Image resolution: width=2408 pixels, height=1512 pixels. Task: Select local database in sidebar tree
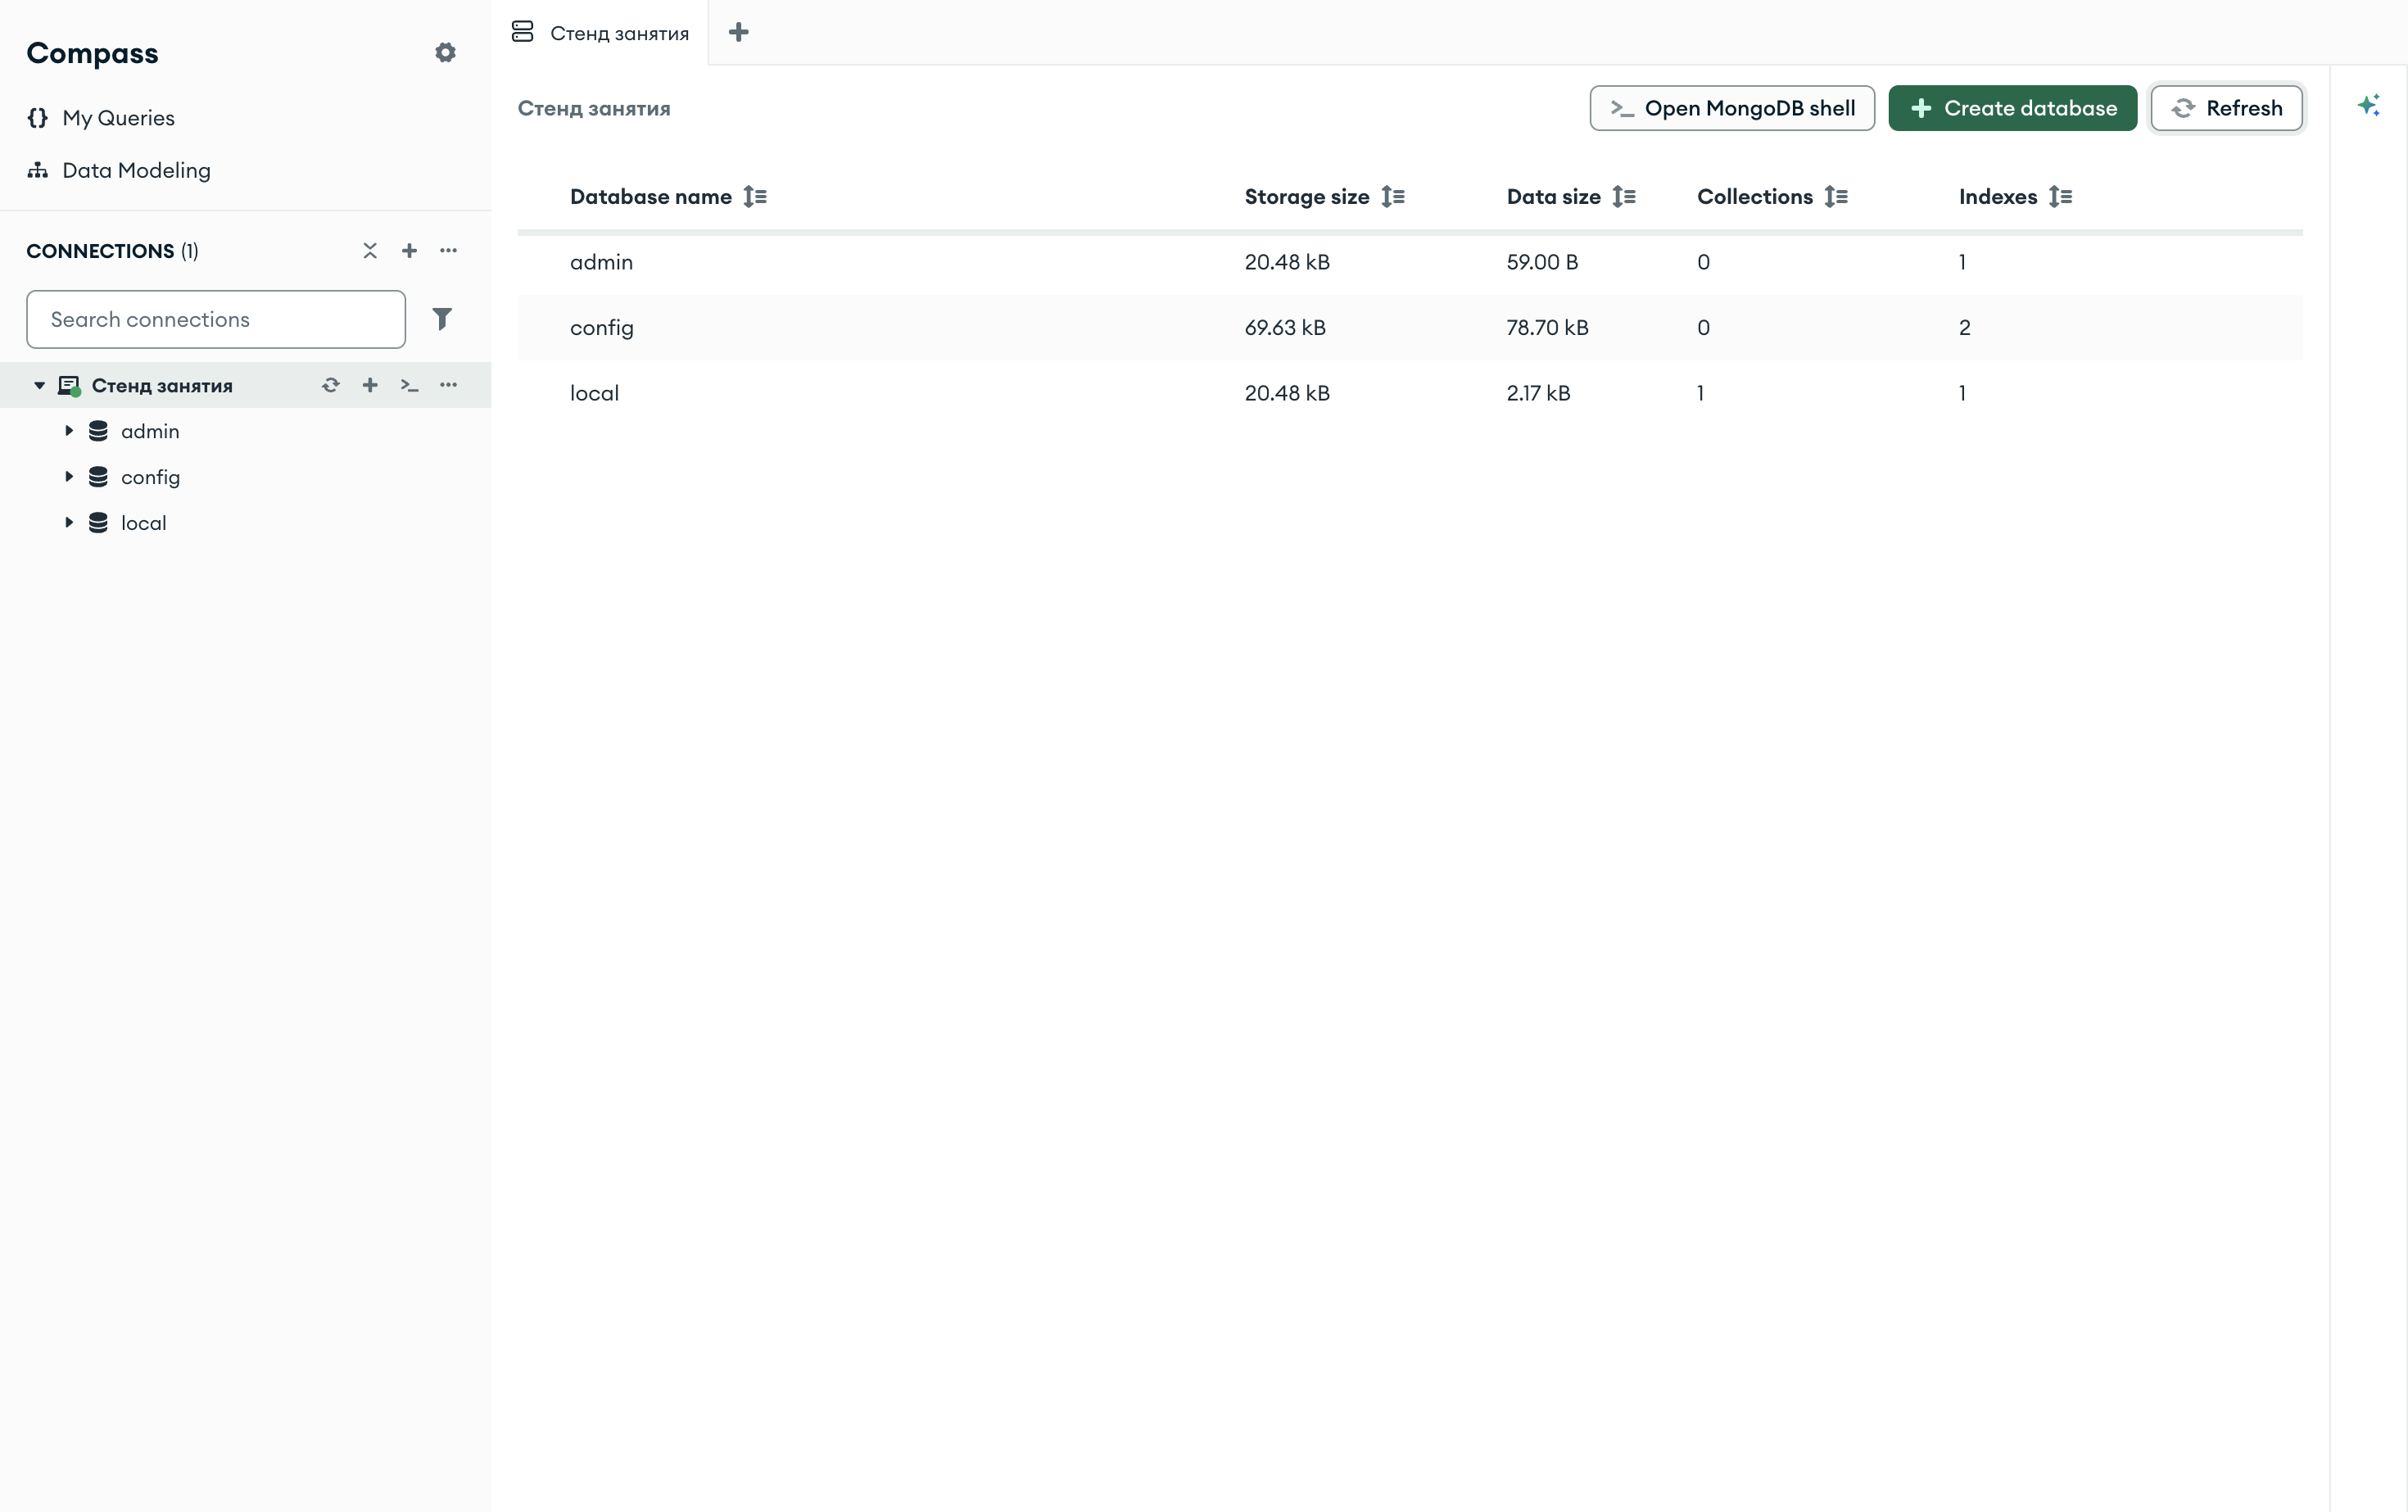[x=144, y=523]
